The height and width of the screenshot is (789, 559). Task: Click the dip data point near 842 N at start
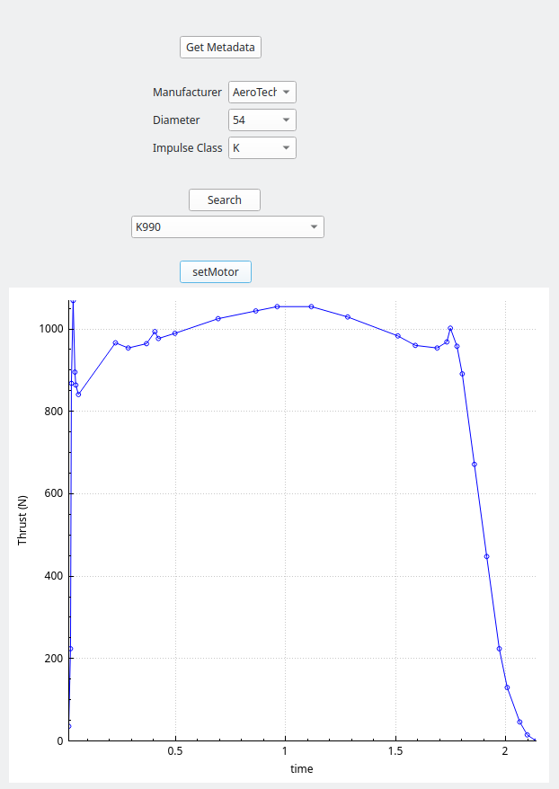(78, 394)
